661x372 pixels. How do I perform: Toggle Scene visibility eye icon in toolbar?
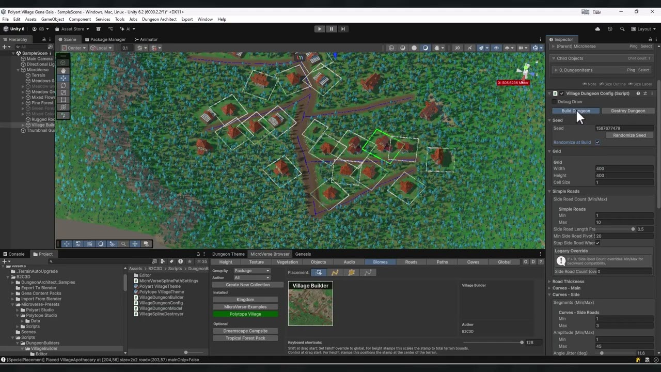(497, 48)
